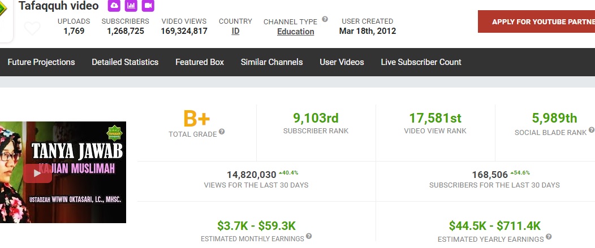Screen dimensions: 595x248
Task: Click the help icon beside Total Grade
Action: 222,132
